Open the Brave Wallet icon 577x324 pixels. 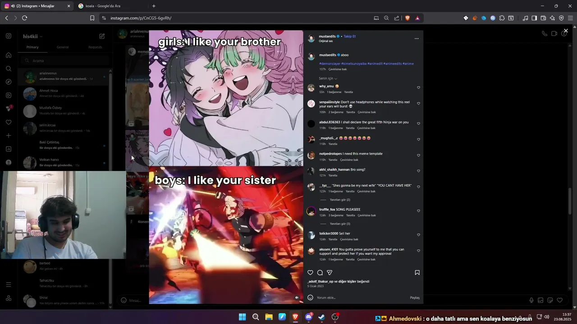tap(543, 18)
